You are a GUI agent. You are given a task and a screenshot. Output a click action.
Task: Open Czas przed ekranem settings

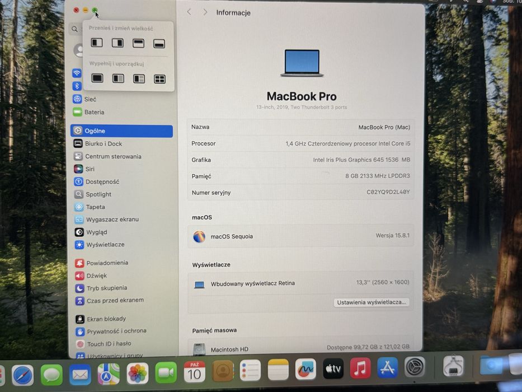[x=122, y=301]
